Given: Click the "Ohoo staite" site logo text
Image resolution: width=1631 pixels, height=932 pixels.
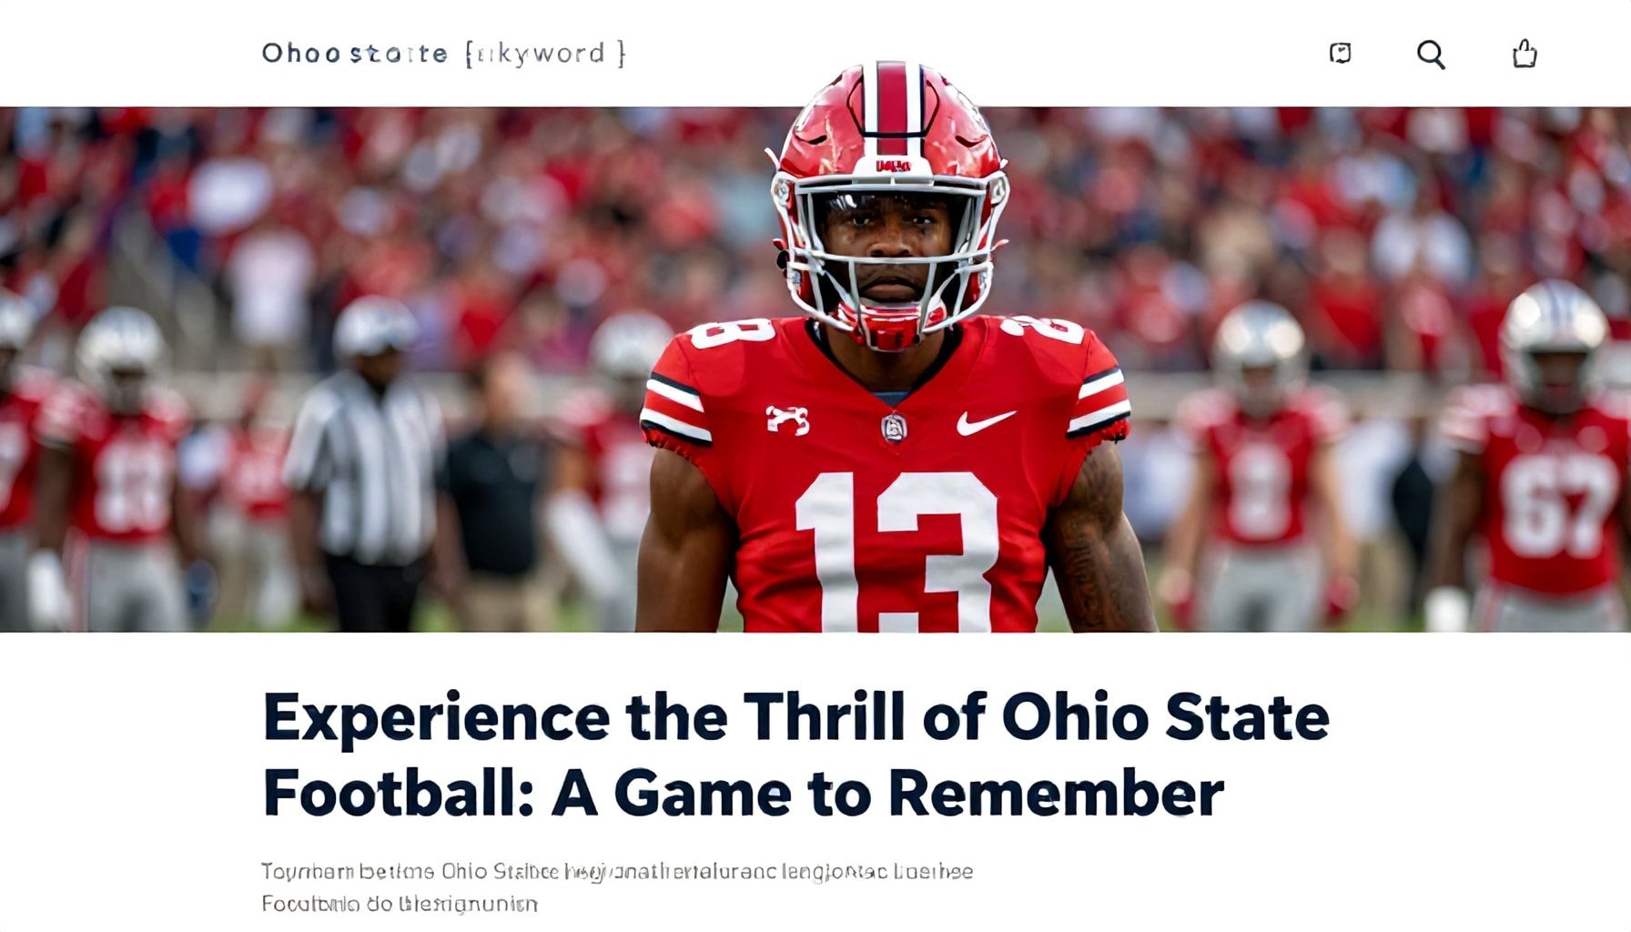Looking at the screenshot, I should (354, 54).
